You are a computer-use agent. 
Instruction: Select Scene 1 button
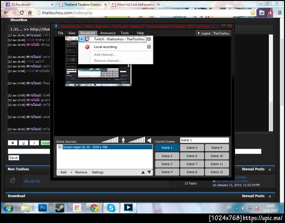(x=167, y=148)
